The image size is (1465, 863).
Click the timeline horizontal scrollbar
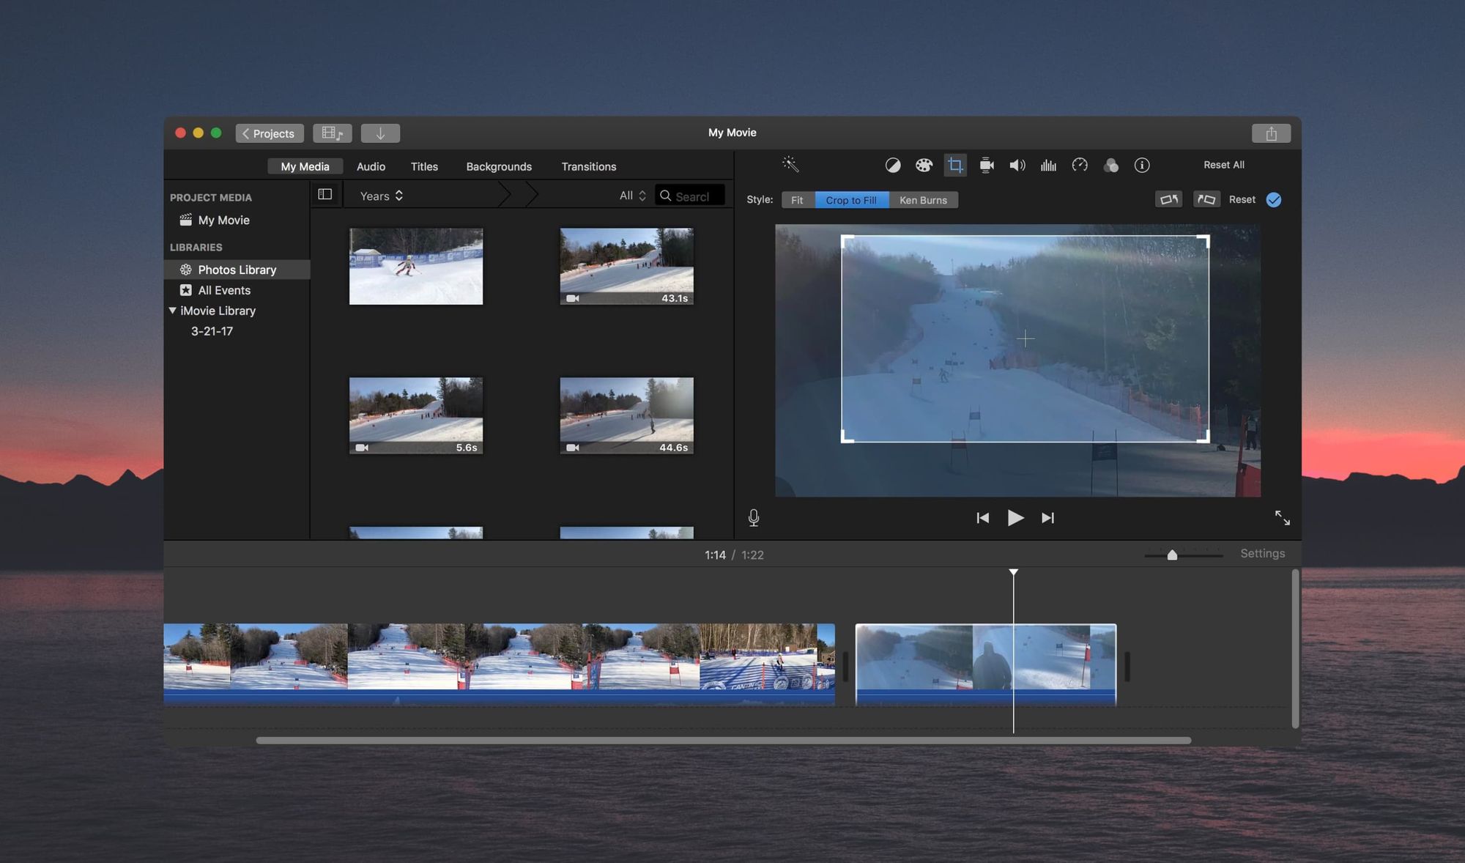click(x=724, y=740)
